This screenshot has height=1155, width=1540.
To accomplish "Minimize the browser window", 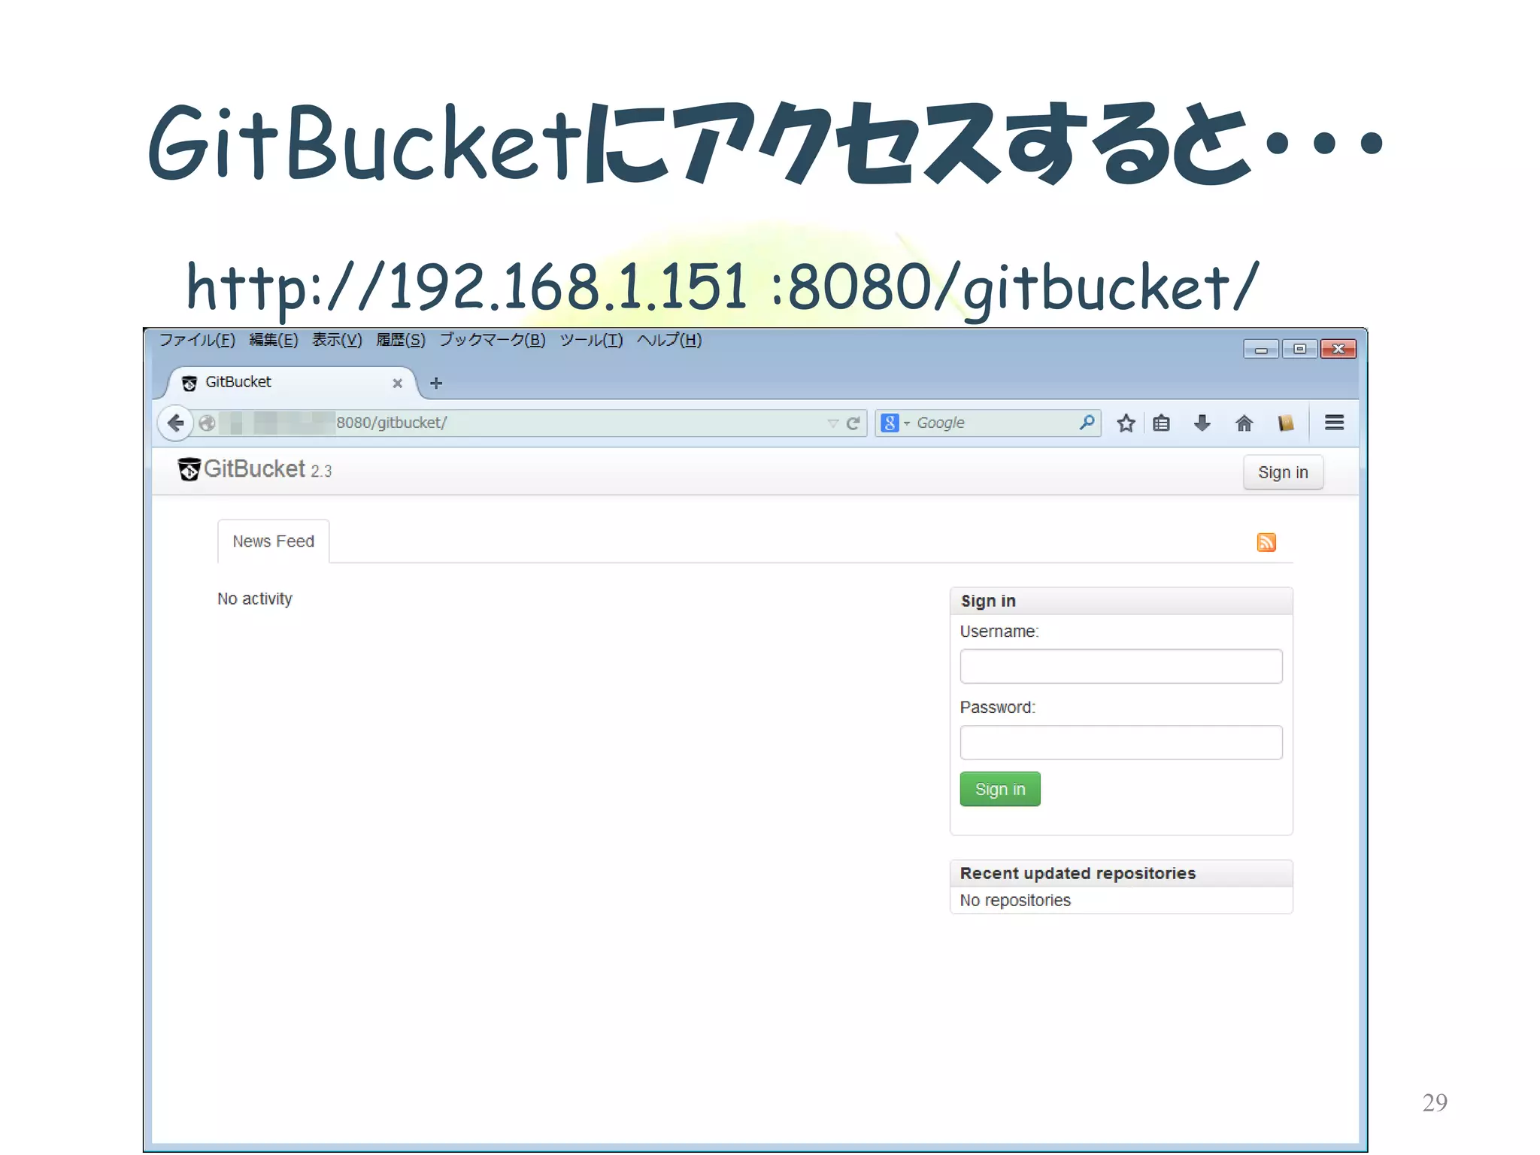I will (1261, 349).
